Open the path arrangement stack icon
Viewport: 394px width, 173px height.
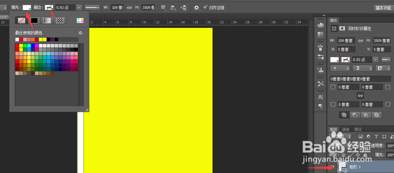coord(184,8)
